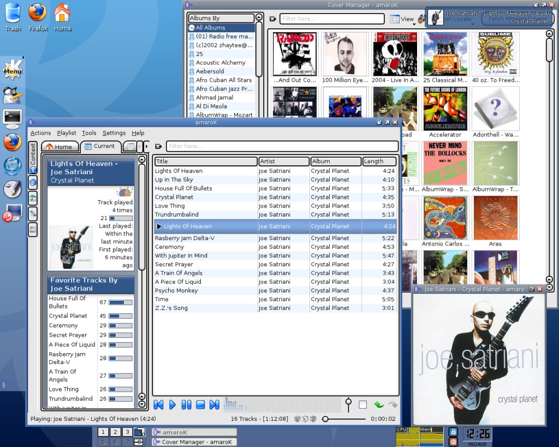Open the Trash icon on the desktop

[13, 16]
